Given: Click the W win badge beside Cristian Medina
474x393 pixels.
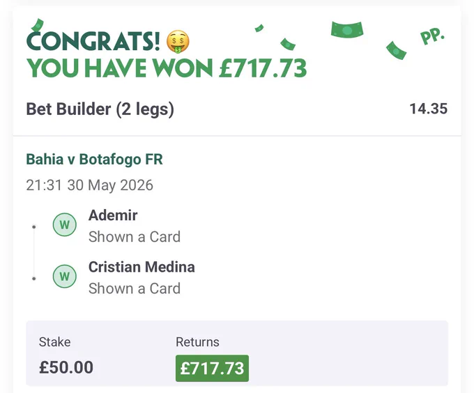Looking at the screenshot, I should tap(64, 277).
